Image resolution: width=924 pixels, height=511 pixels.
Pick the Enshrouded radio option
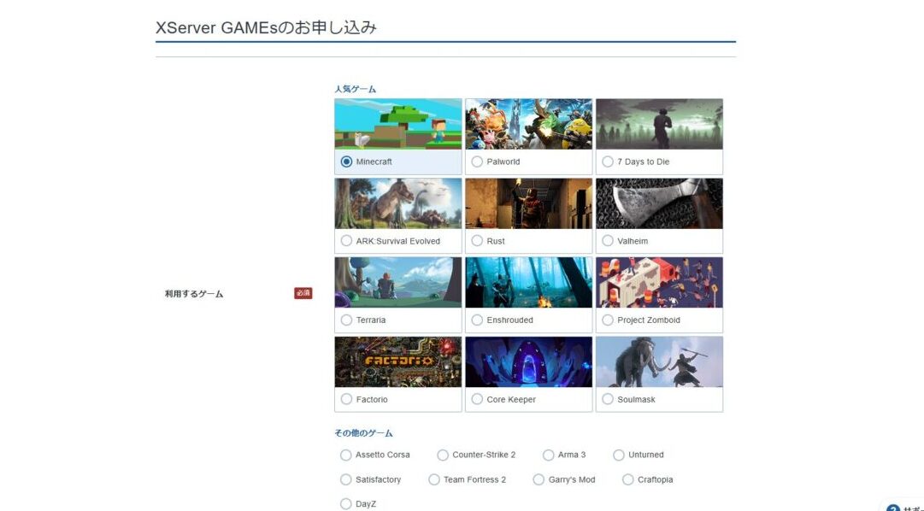[x=477, y=320]
